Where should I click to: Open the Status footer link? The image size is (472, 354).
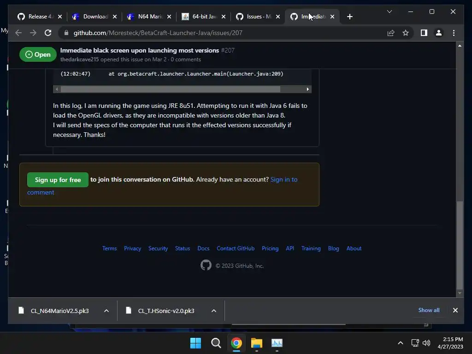coord(183,248)
